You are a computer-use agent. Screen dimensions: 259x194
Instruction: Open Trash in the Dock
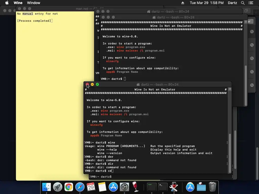click(212, 187)
